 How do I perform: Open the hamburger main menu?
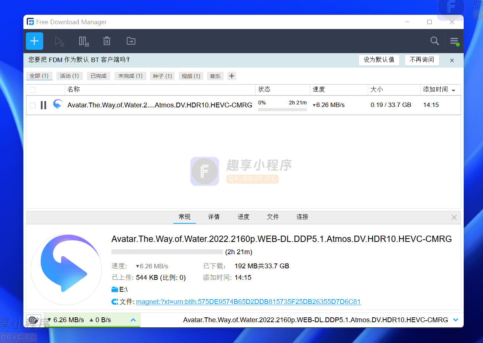tap(454, 41)
